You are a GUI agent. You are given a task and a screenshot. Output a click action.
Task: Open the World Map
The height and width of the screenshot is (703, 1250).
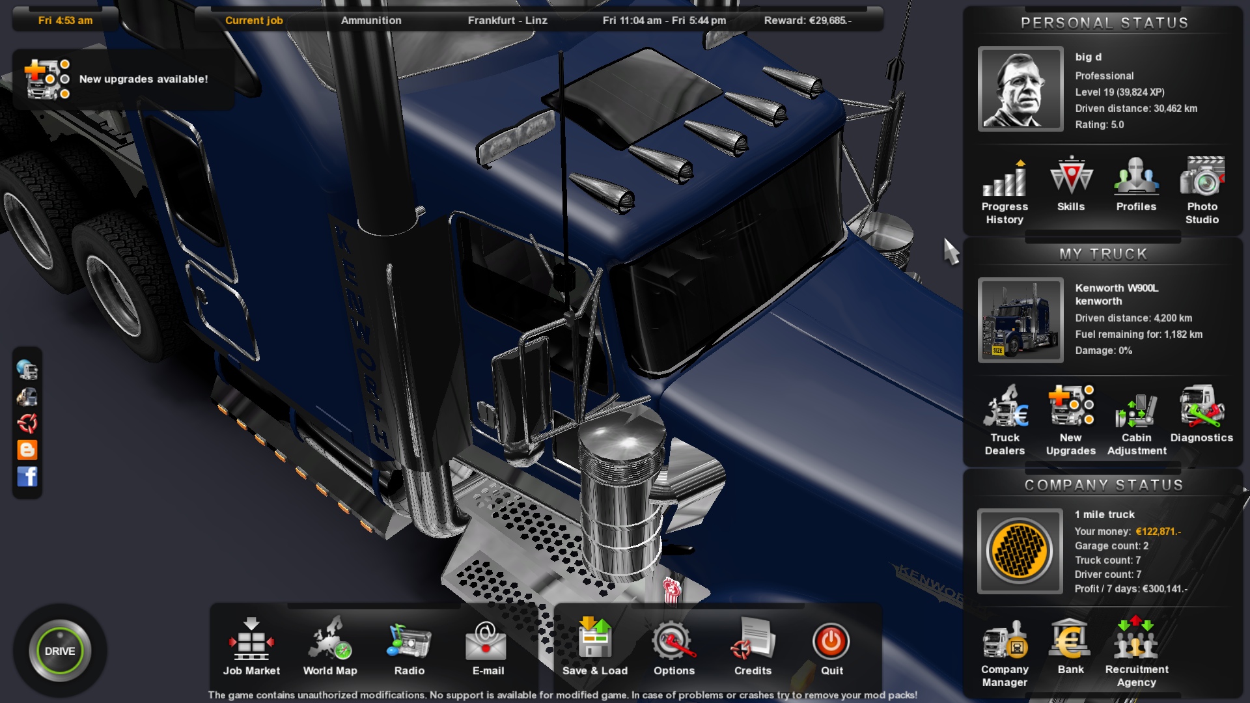tap(330, 646)
